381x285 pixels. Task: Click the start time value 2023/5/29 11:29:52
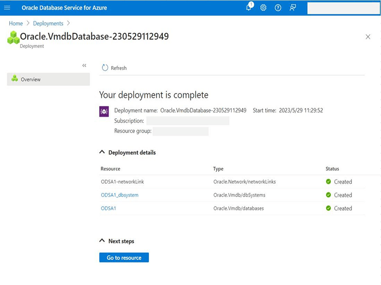pyautogui.click(x=301, y=111)
